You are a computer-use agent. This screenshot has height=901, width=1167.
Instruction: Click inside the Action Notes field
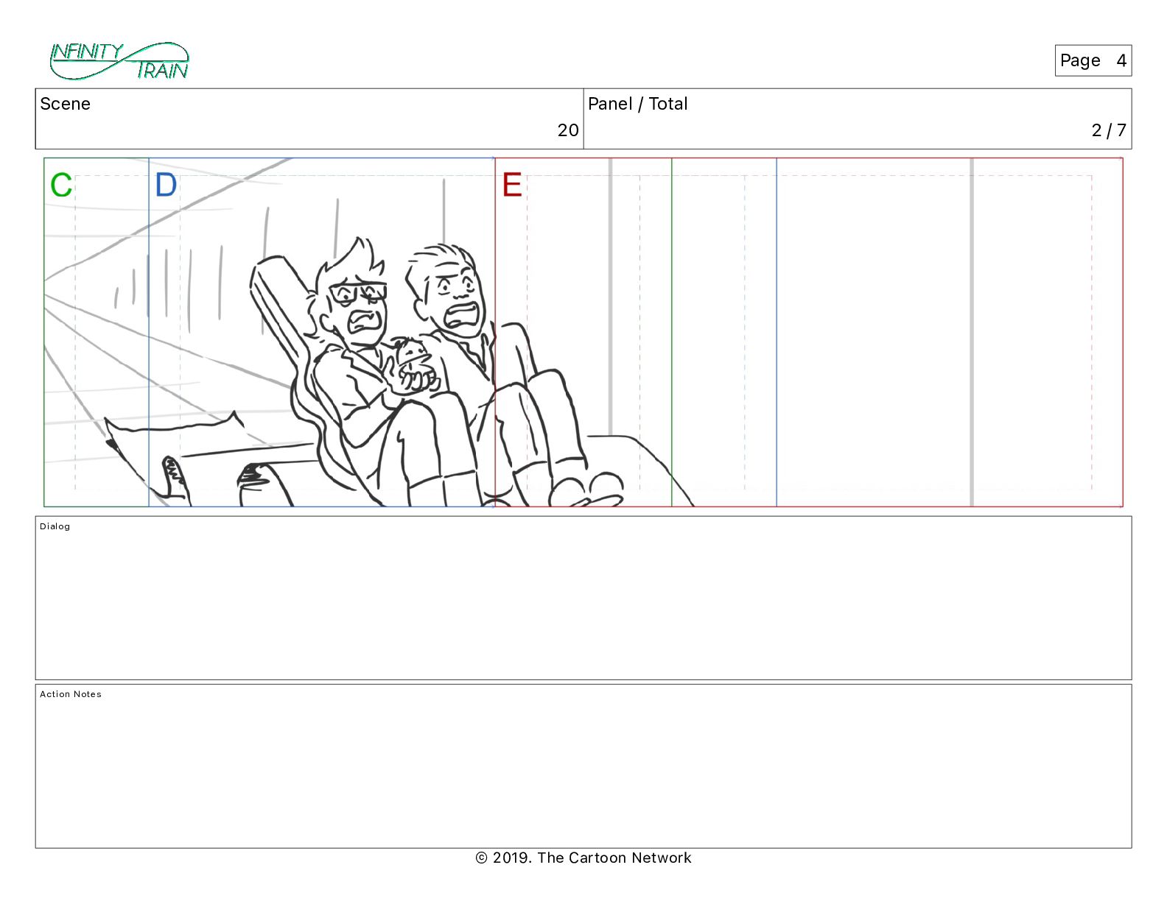[x=583, y=766]
